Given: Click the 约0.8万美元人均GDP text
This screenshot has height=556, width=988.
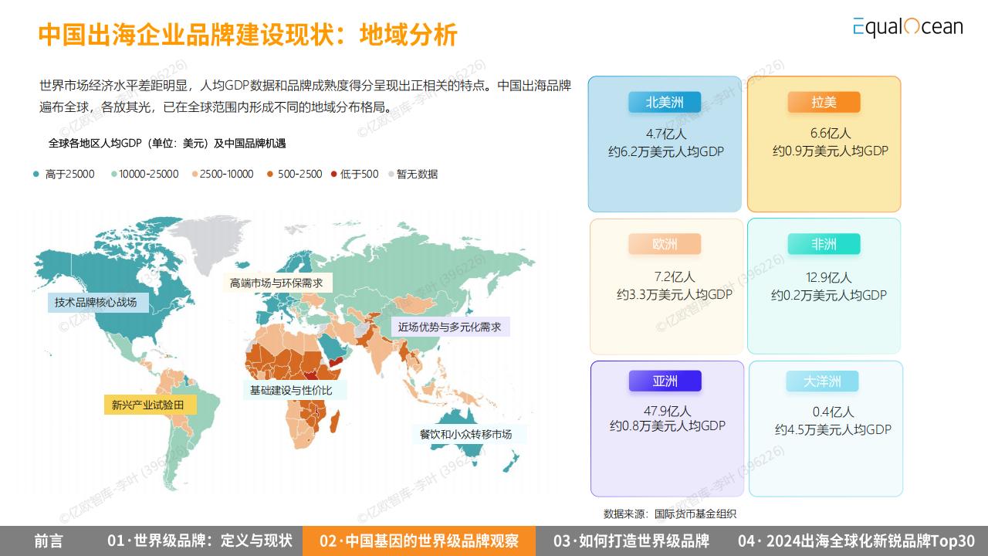Looking at the screenshot, I should click(668, 426).
